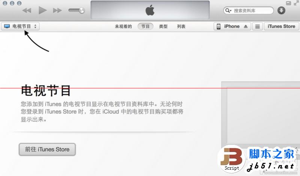The image size is (300, 176).
Task: Click the downloads arrow icon
Action: pyautogui.click(x=281, y=11)
